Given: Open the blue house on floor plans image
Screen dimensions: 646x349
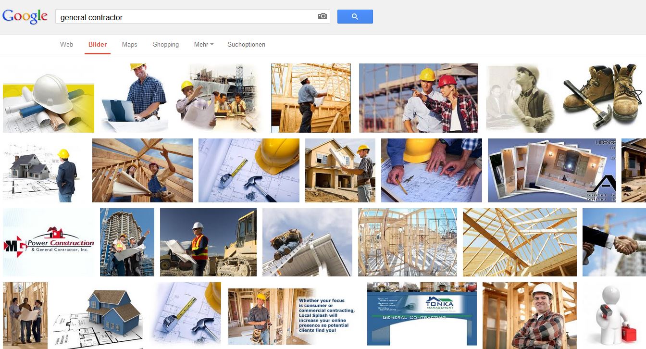Looking at the screenshot, I should (98, 315).
